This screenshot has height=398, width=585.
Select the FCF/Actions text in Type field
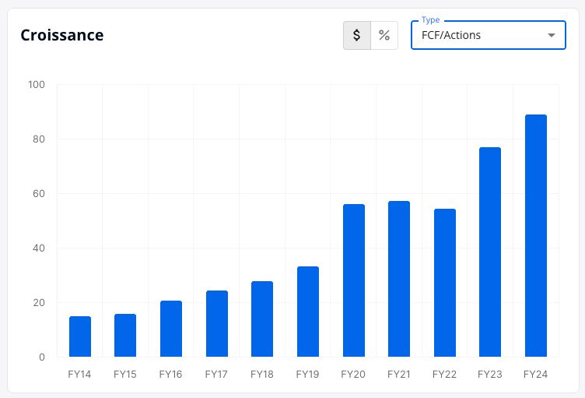pos(451,35)
